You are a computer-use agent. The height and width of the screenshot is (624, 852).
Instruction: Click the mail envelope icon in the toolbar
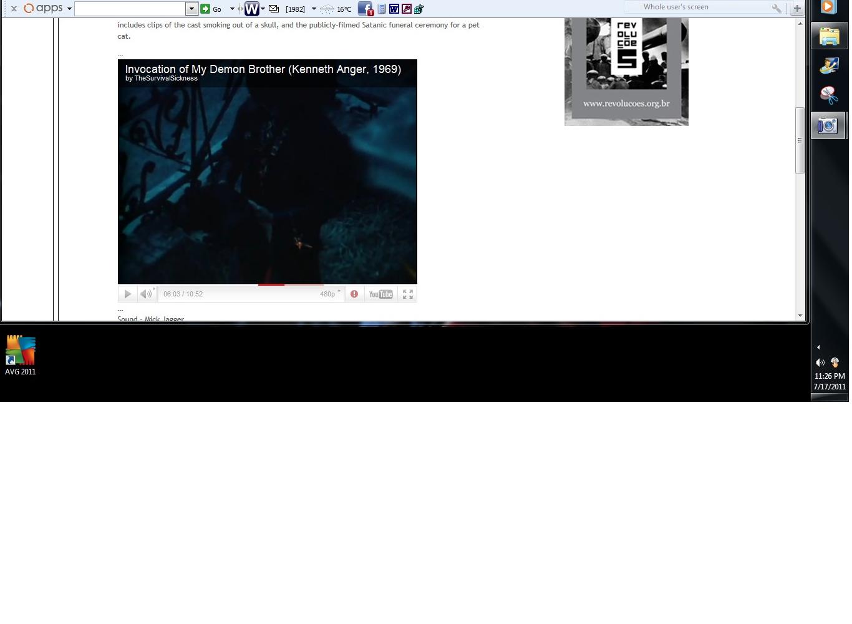point(274,9)
